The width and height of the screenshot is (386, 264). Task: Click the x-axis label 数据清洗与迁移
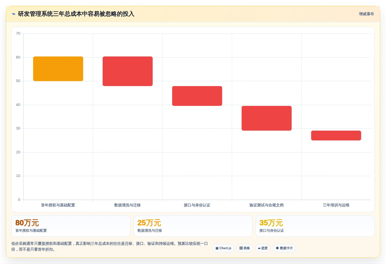(128, 205)
